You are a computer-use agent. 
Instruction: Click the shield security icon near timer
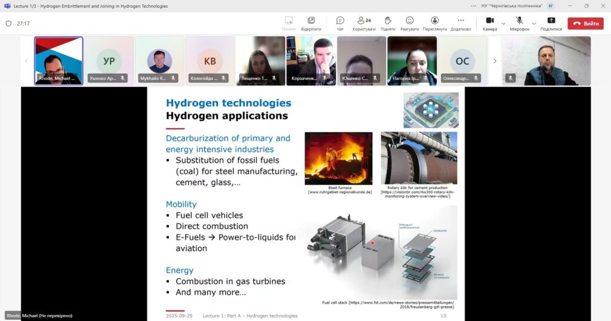click(x=8, y=24)
